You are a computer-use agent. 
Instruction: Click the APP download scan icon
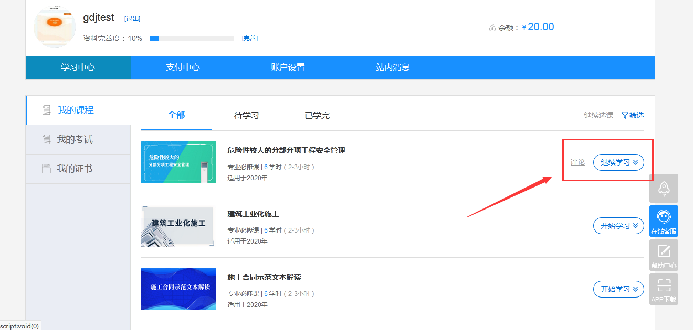(x=664, y=286)
